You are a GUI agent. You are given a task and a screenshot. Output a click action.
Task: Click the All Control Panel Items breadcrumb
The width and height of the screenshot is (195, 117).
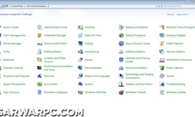pyautogui.click(x=36, y=6)
